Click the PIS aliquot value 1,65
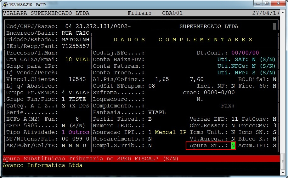This screenshot has width=288, height=178. pyautogui.click(x=162, y=79)
